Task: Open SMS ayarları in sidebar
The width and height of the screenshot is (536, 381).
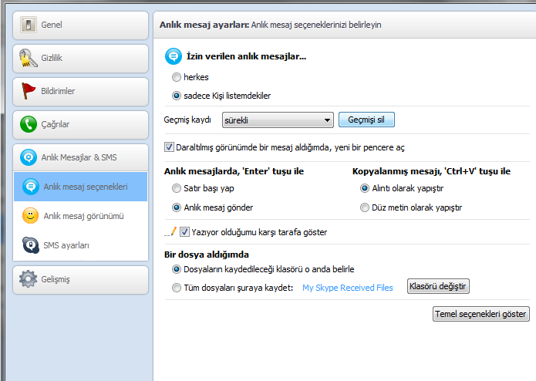Action: 81,245
